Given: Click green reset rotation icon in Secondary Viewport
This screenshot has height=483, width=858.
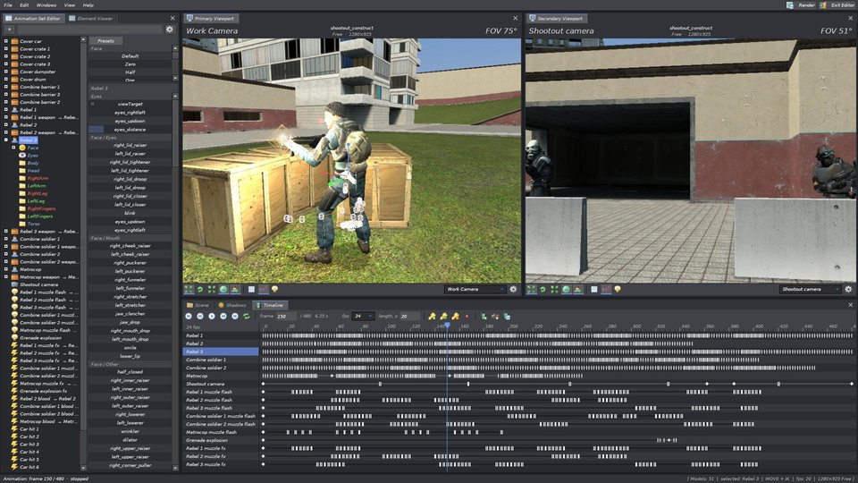Looking at the screenshot, I should click(543, 289).
